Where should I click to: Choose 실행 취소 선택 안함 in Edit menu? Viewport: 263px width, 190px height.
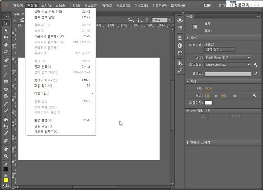pyautogui.click(x=60, y=12)
